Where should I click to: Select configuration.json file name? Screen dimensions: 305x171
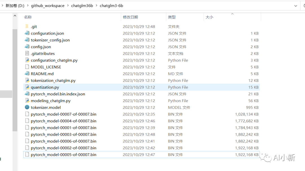click(47, 33)
